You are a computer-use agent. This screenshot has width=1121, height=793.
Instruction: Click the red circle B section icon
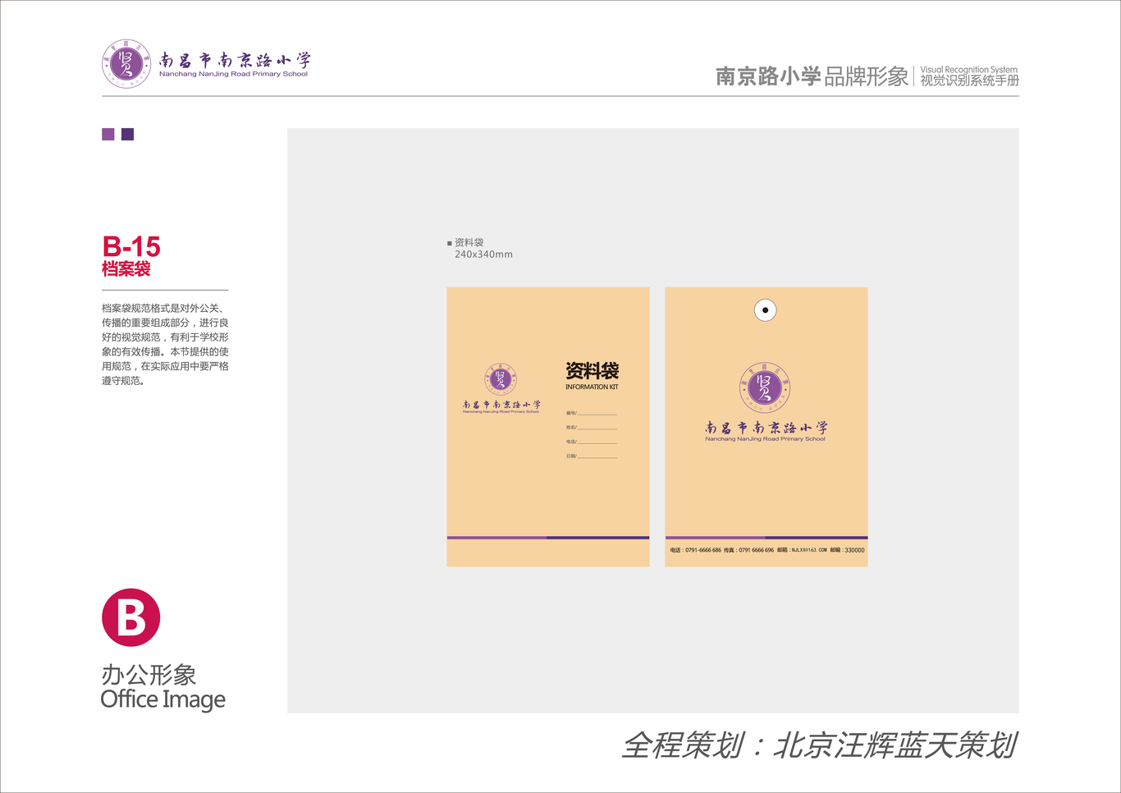coord(130,617)
